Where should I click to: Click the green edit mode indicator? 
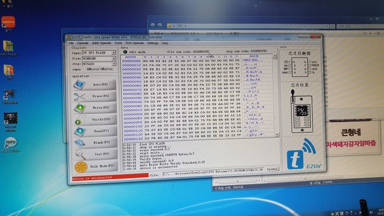coord(125,52)
